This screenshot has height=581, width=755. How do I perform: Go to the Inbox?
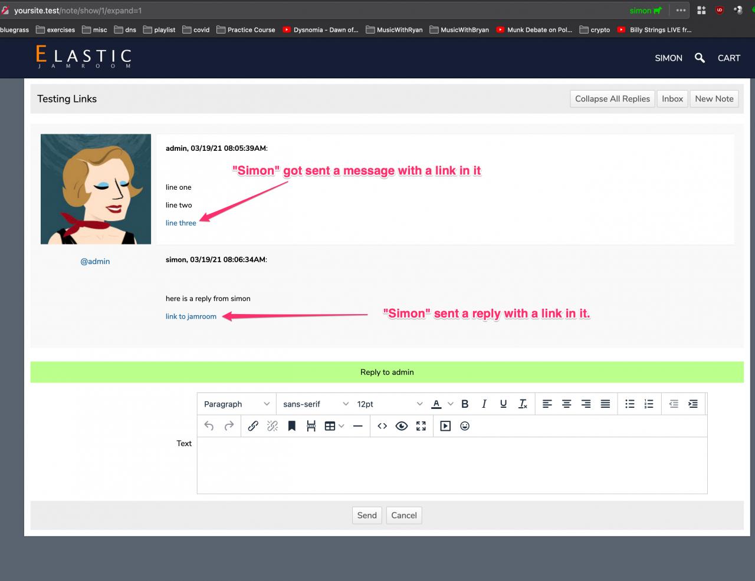(x=672, y=99)
